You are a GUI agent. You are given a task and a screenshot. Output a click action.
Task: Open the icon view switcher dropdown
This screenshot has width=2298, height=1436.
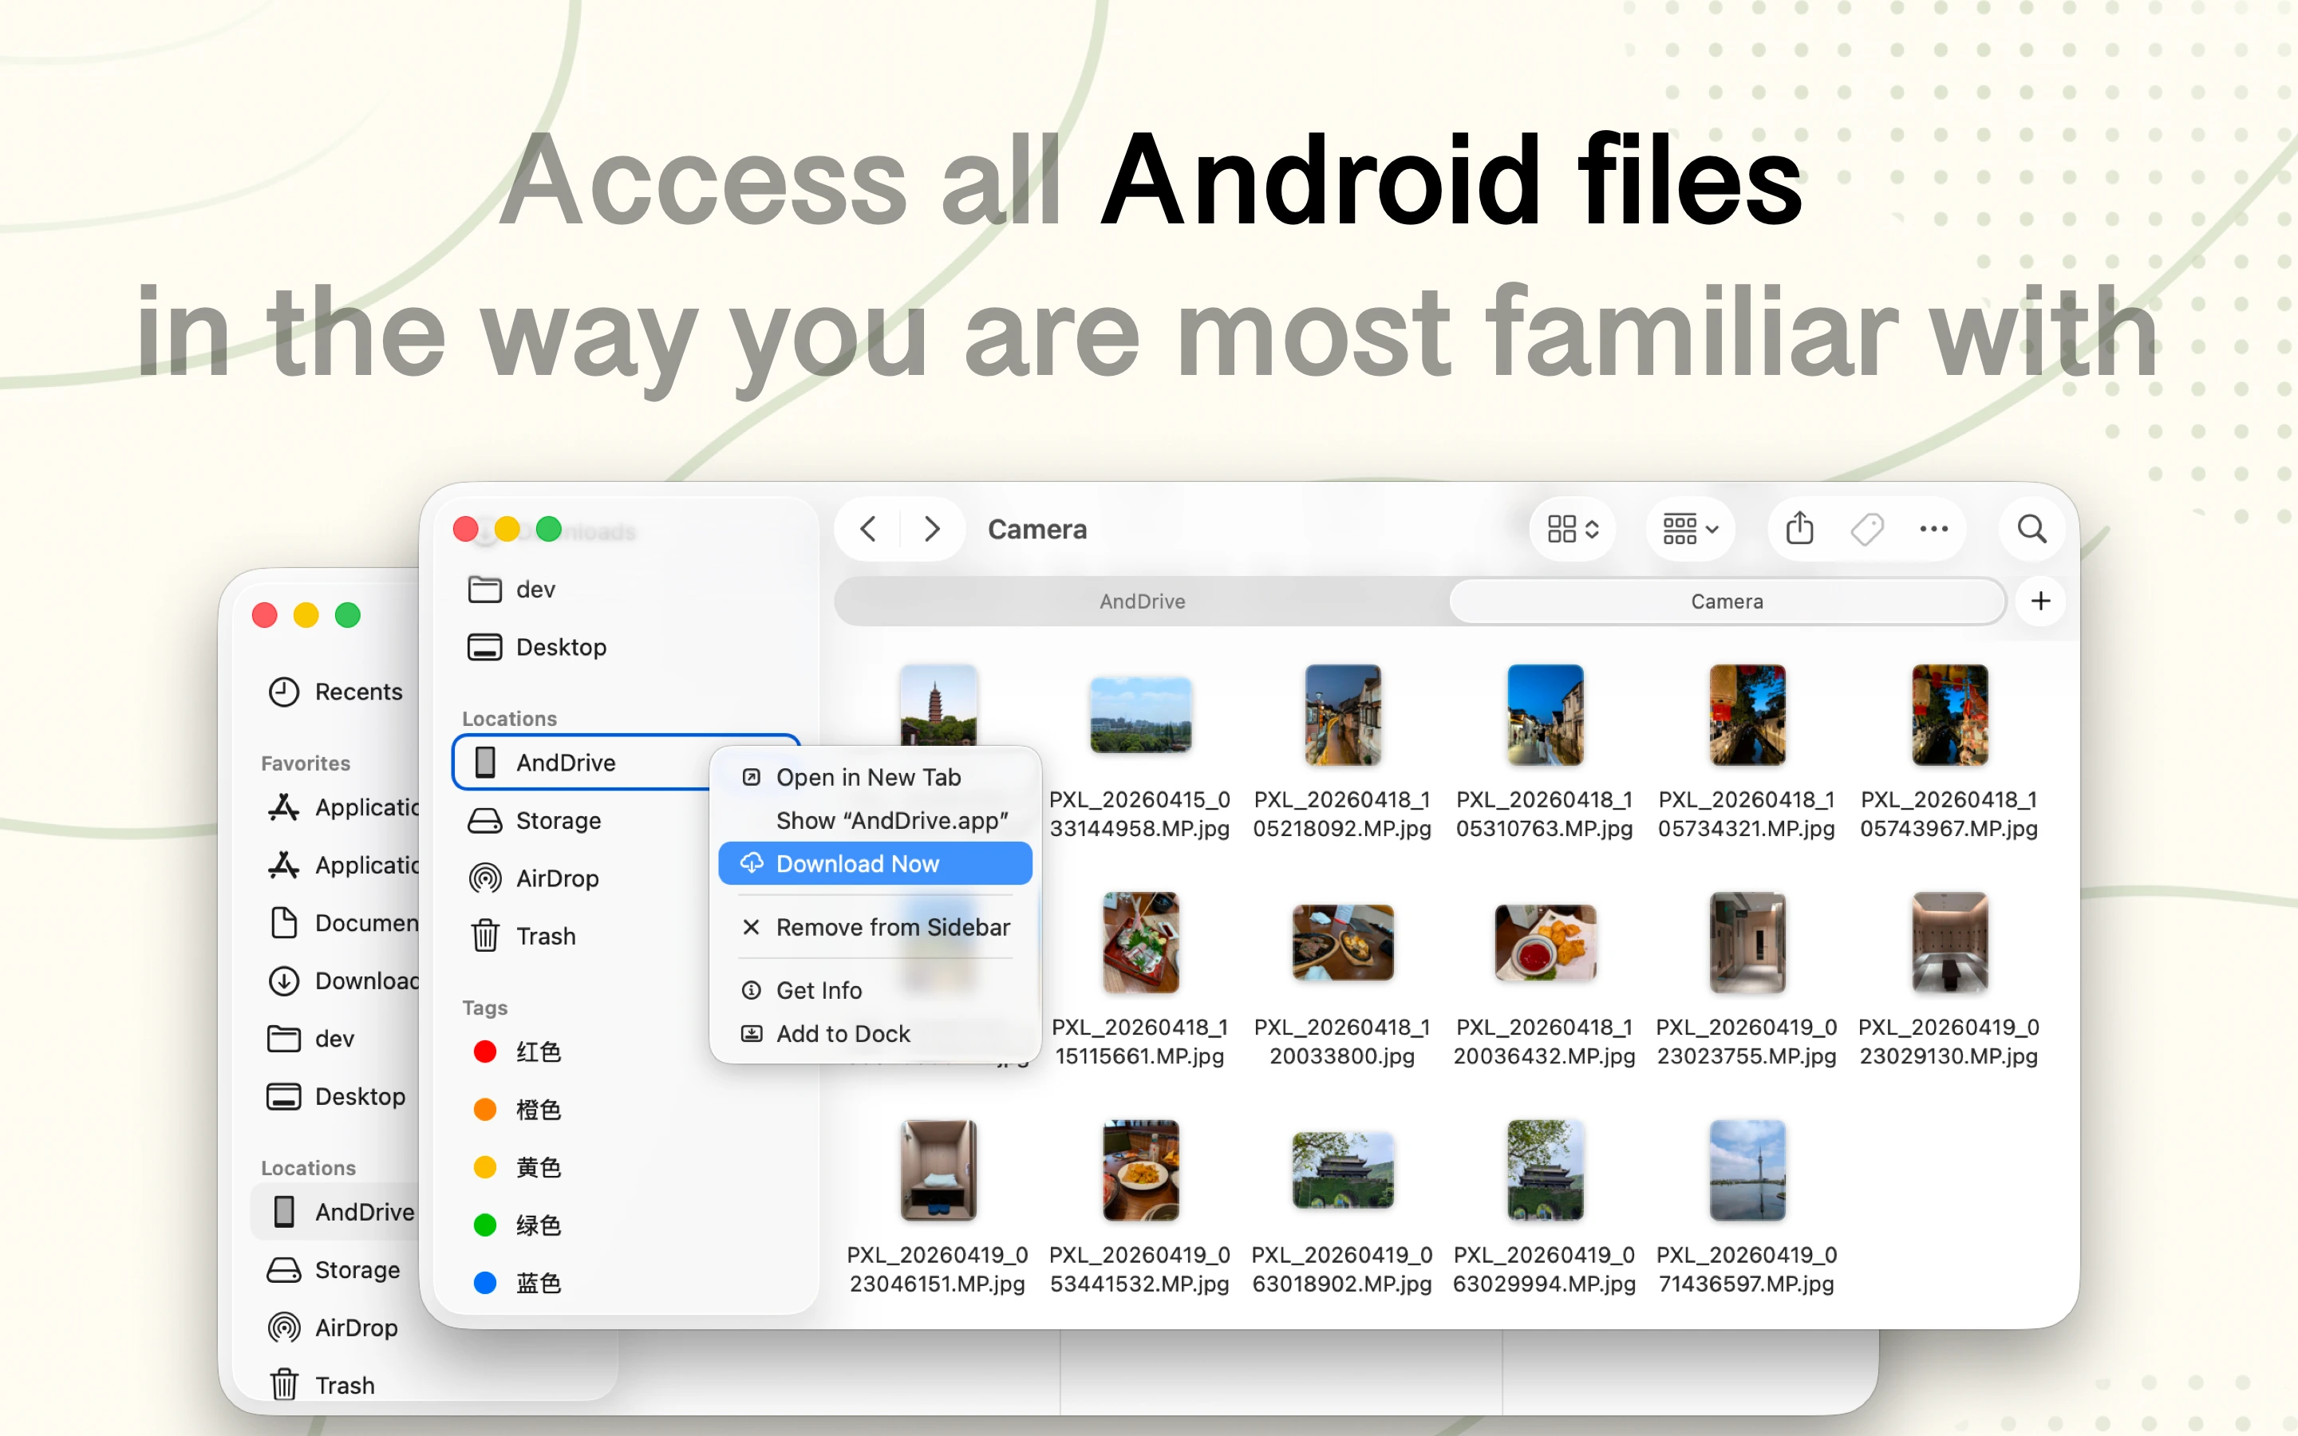point(1573,529)
